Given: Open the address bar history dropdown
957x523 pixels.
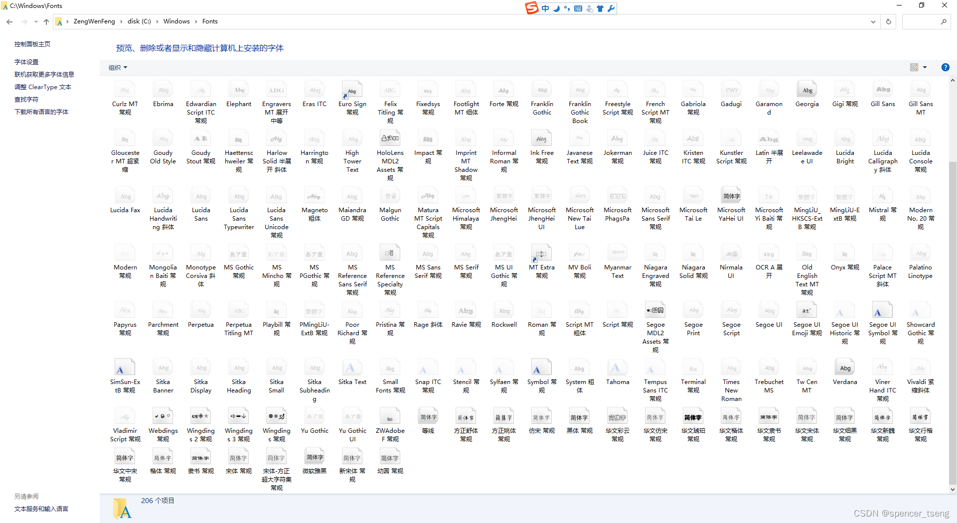Looking at the screenshot, I should click(873, 21).
